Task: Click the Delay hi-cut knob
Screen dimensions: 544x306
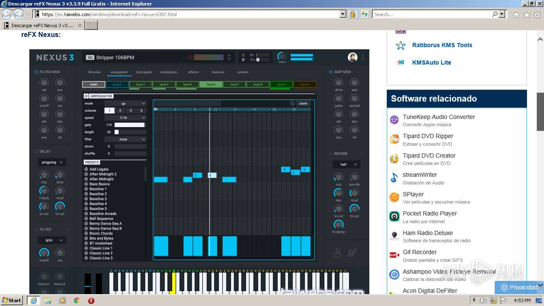Action: tap(60, 207)
